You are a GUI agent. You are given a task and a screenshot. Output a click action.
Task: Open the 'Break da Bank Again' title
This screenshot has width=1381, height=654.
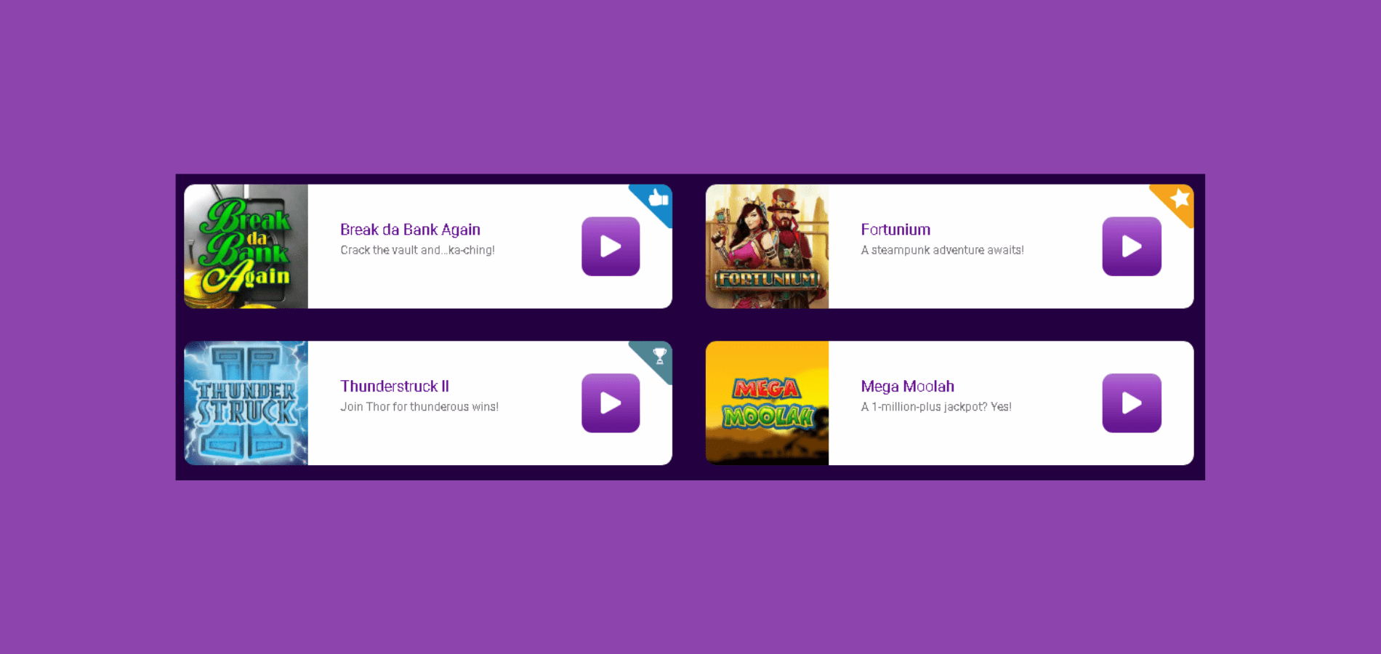pos(410,230)
